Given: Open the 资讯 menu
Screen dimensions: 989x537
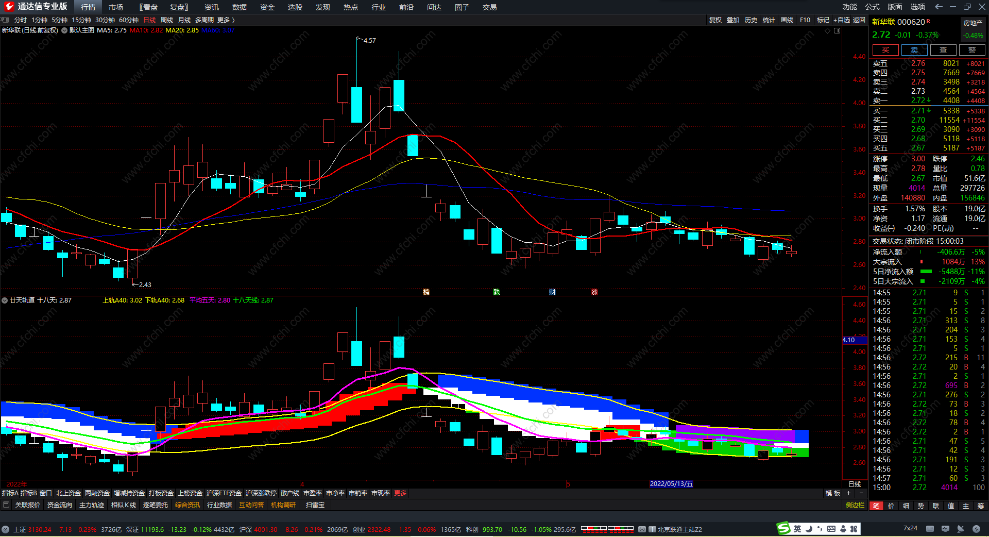Looking at the screenshot, I should tap(211, 7).
